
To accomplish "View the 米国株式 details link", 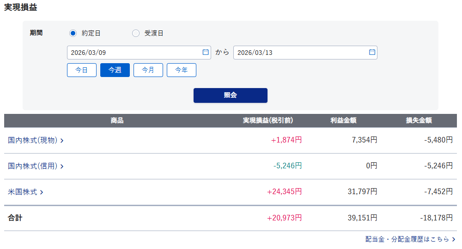I will pos(22,192).
